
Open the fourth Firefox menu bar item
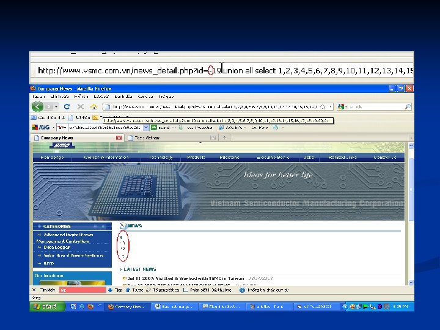click(101, 97)
